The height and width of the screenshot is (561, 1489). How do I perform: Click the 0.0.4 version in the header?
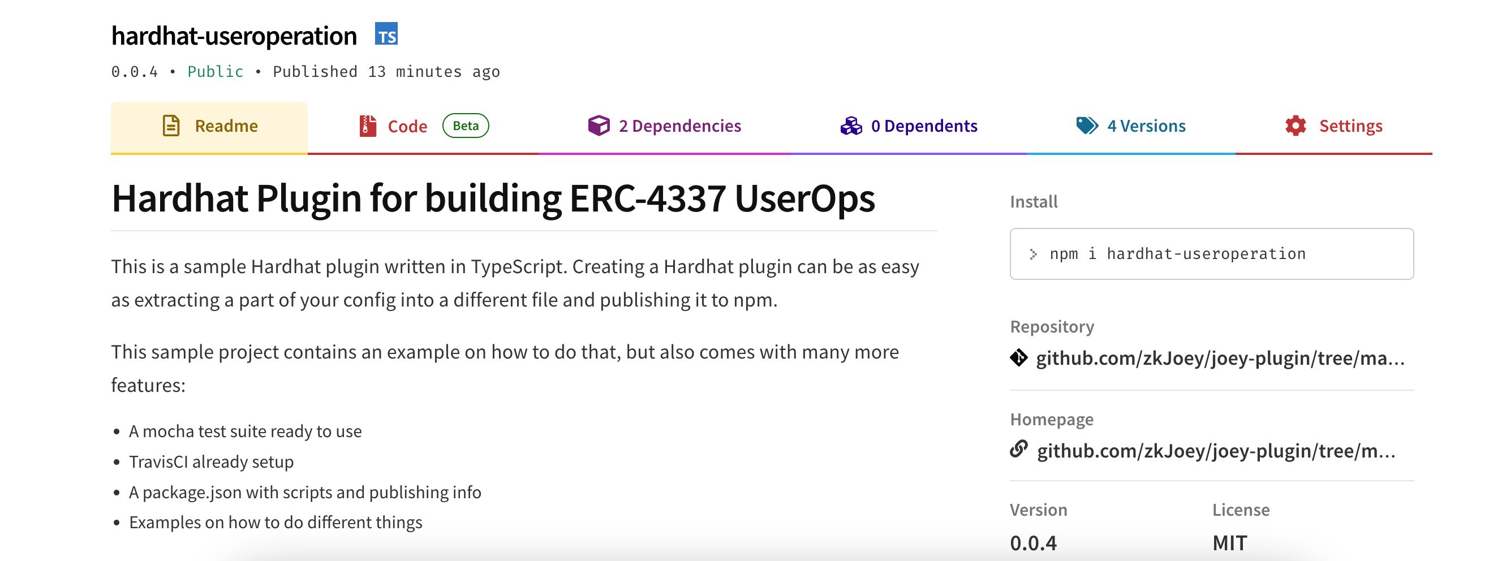134,72
